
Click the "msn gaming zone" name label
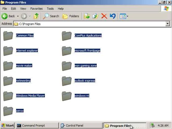point(86,66)
